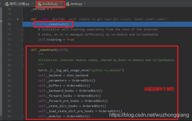Collapse the __init__ method fold at line 71
192x121 pixels.
[22, 19]
